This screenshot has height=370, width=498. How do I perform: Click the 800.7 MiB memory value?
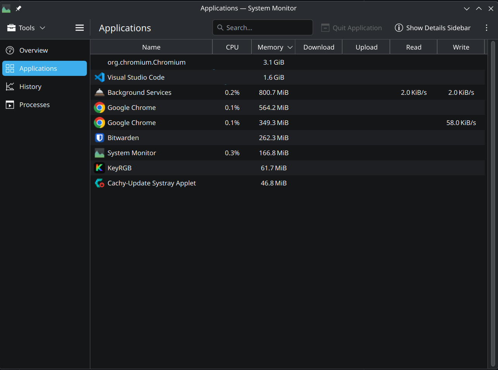[274, 92]
